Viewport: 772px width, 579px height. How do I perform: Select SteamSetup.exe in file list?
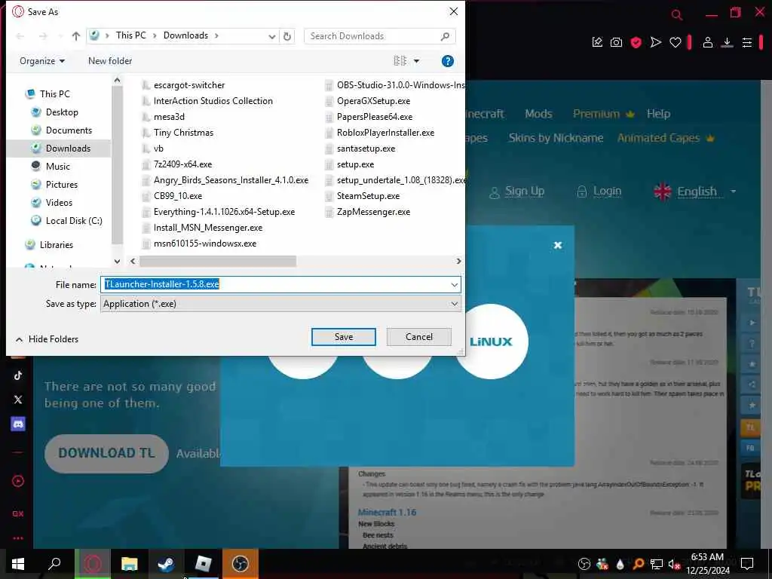(368, 196)
